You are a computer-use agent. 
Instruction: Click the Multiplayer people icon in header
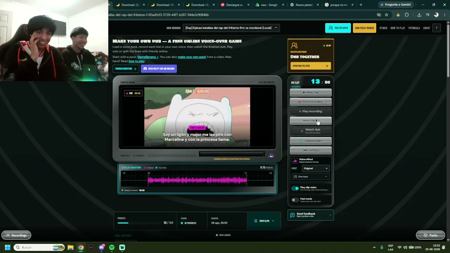coord(330,28)
